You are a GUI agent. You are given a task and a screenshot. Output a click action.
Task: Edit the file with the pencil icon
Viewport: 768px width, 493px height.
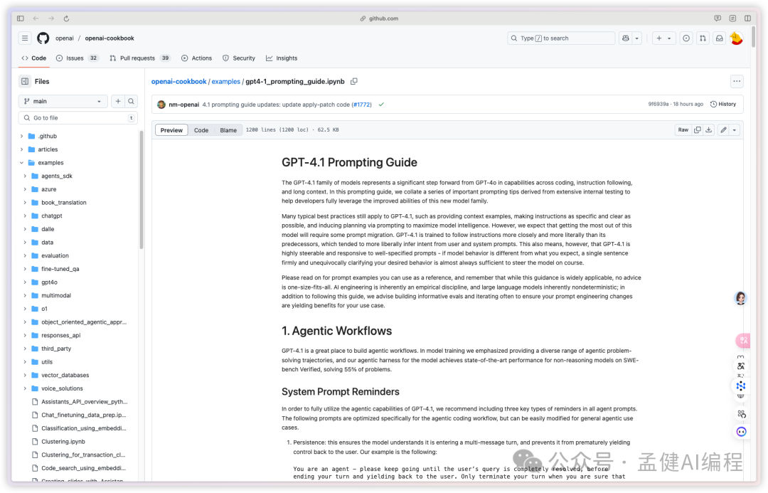coord(723,130)
